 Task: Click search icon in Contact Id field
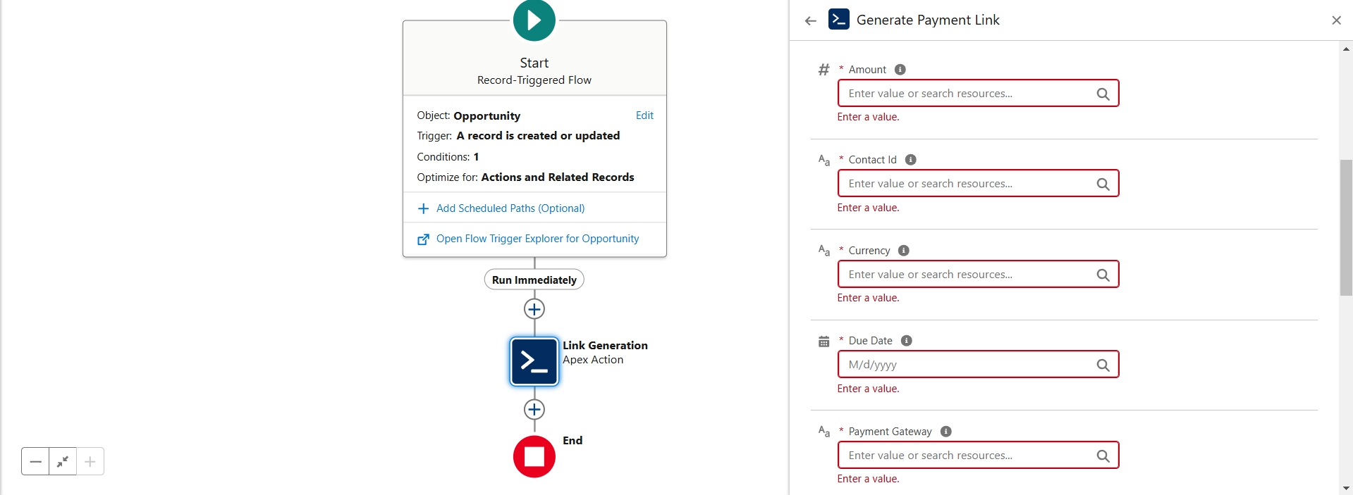coord(1103,184)
